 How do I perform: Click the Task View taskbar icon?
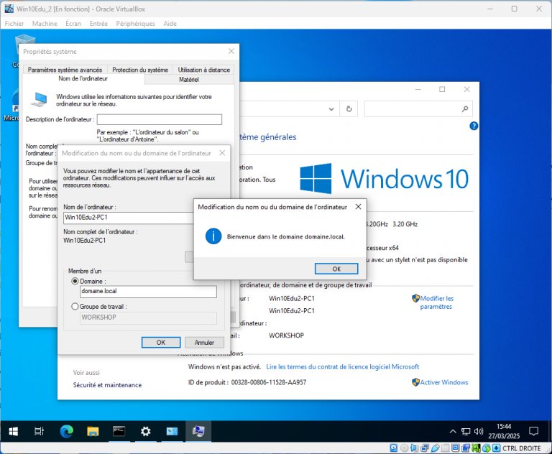pyautogui.click(x=40, y=431)
